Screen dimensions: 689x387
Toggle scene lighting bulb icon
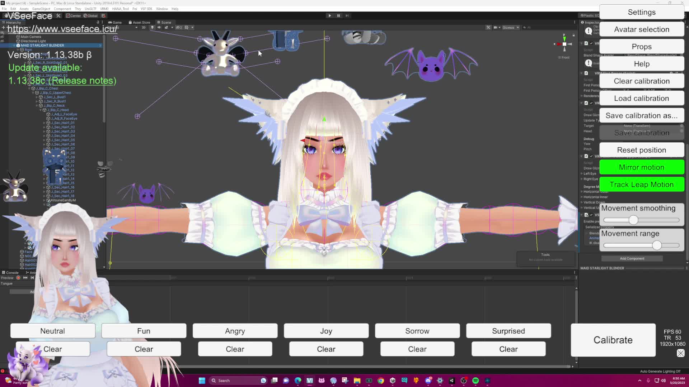point(152,28)
